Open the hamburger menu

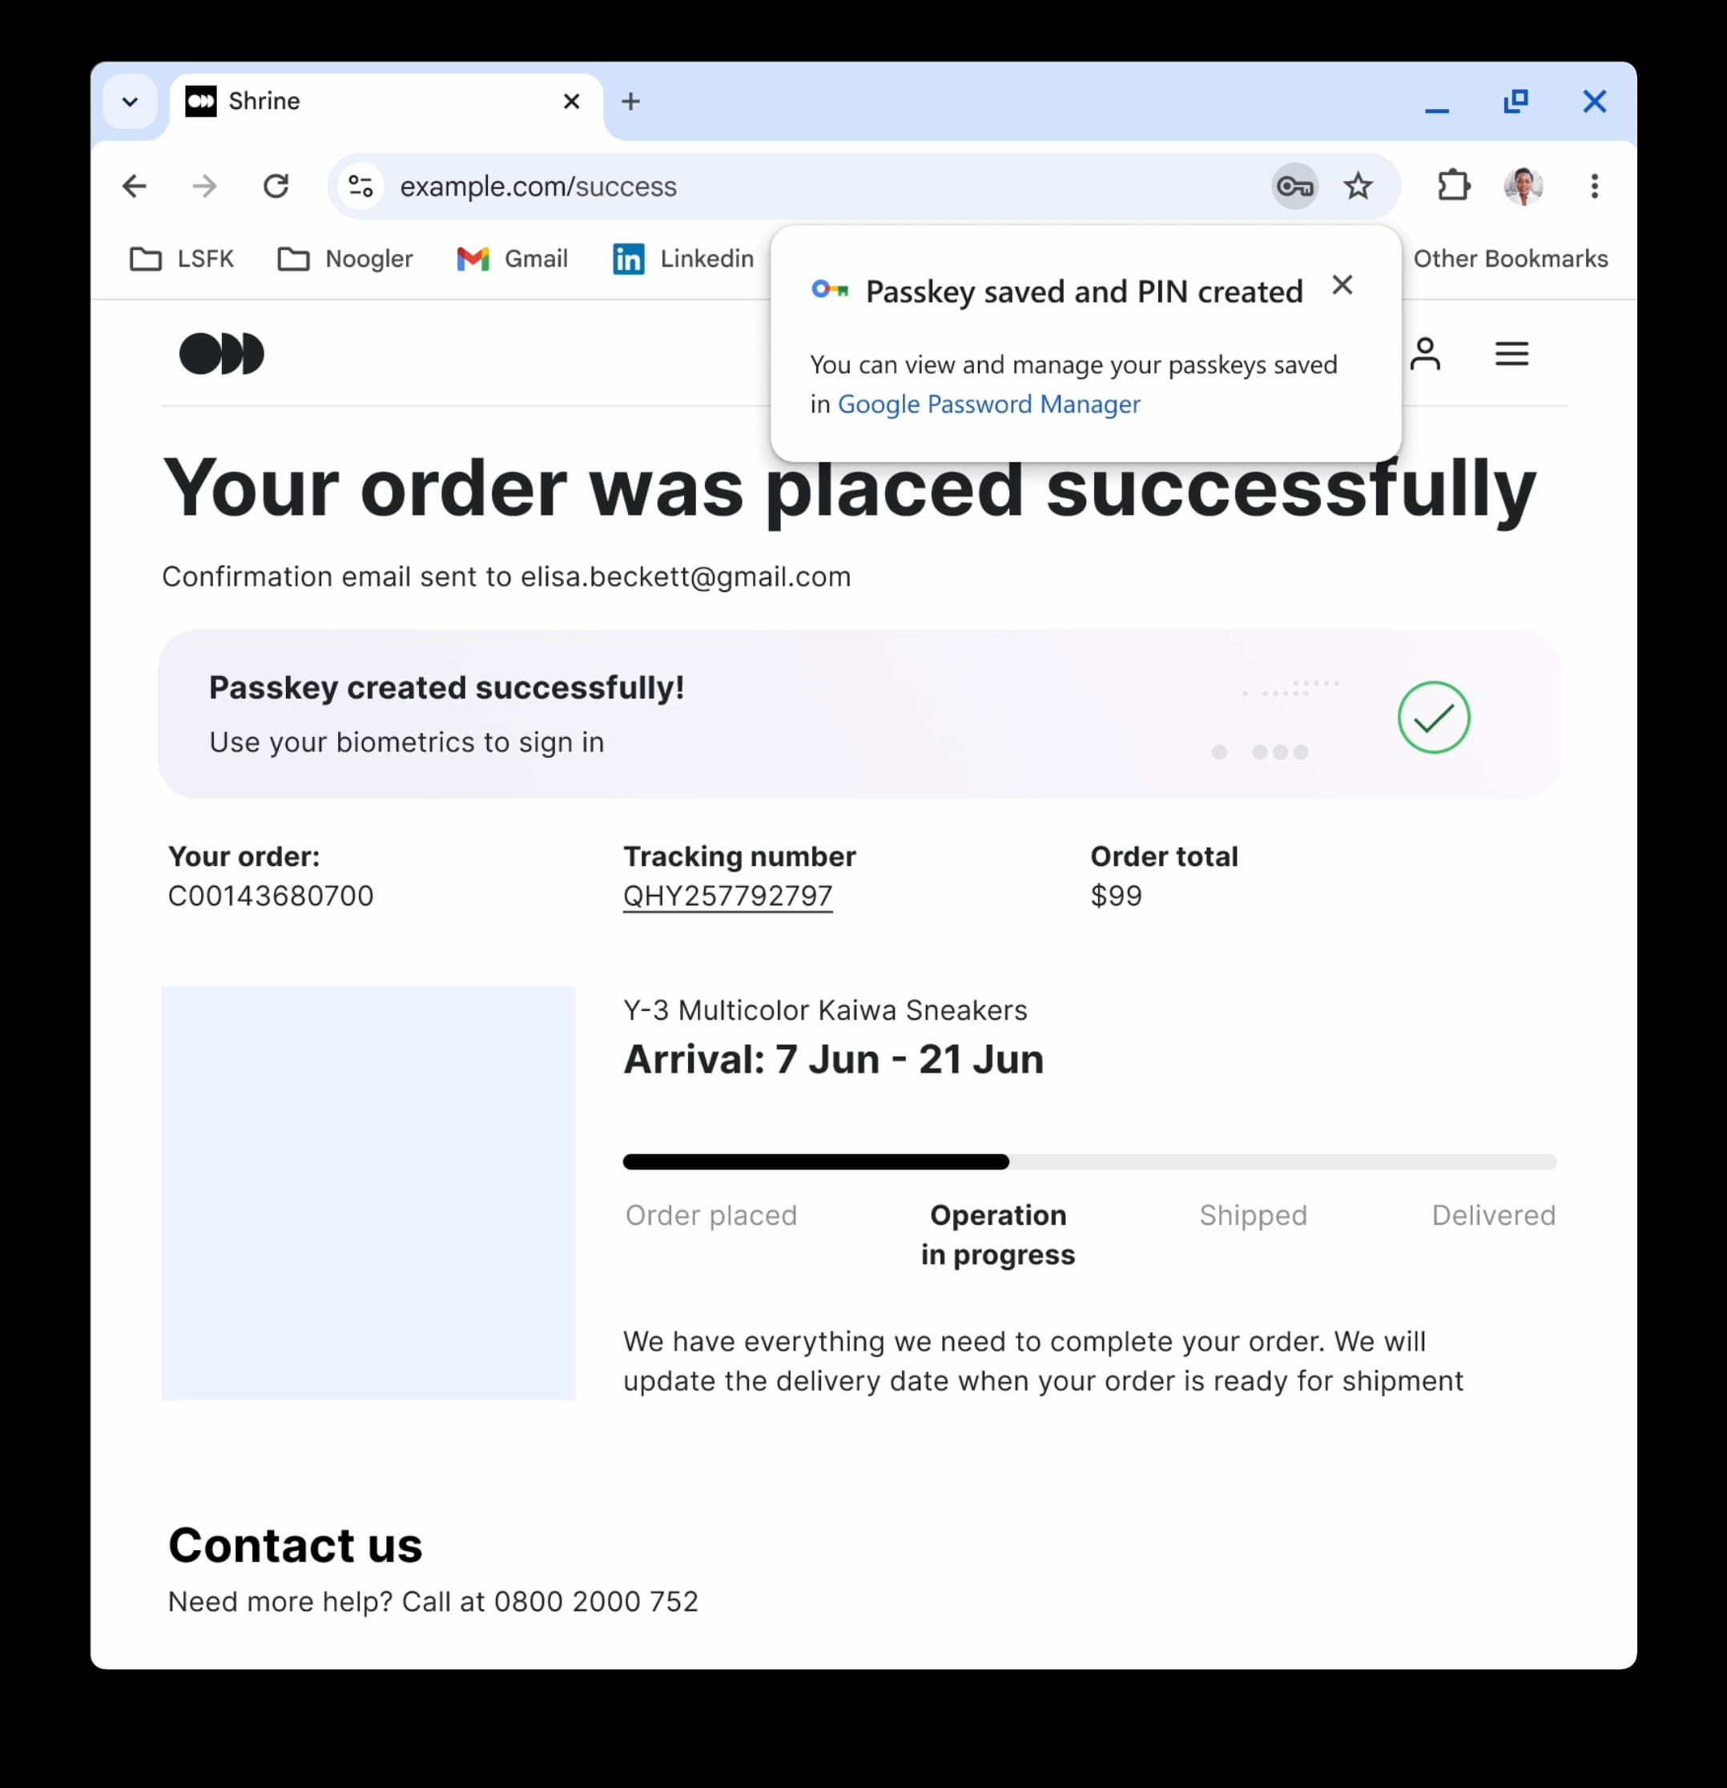(1512, 354)
